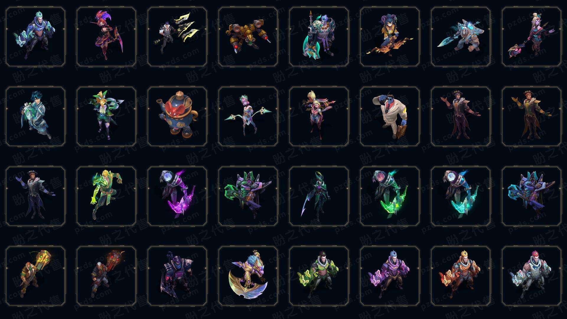
Task: Open the beige-suited blue brawler skin tile
Action: click(390, 116)
